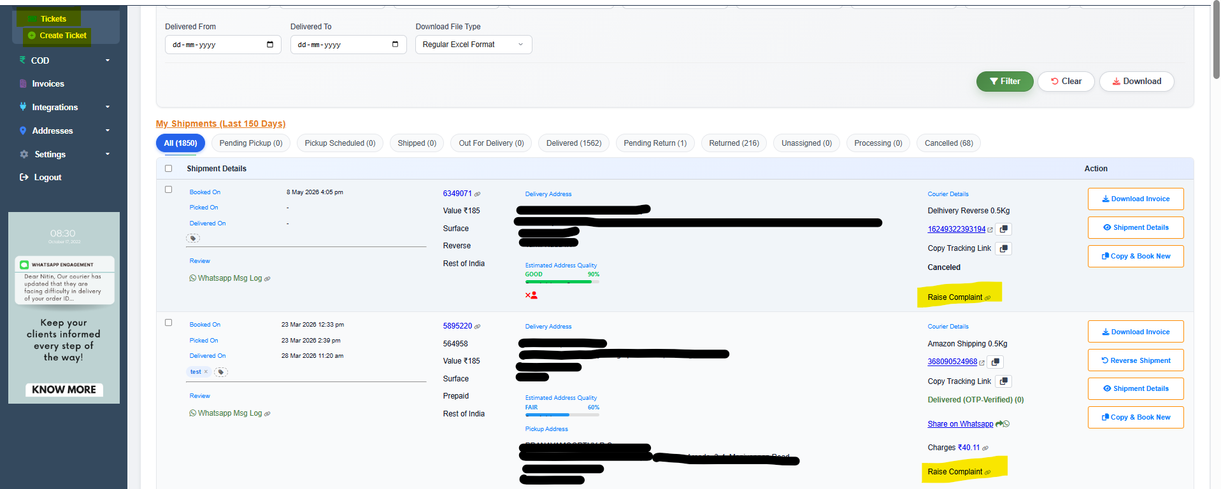Click Reverse Shipment button
Screen dimensions: 1221x489
(1136, 360)
